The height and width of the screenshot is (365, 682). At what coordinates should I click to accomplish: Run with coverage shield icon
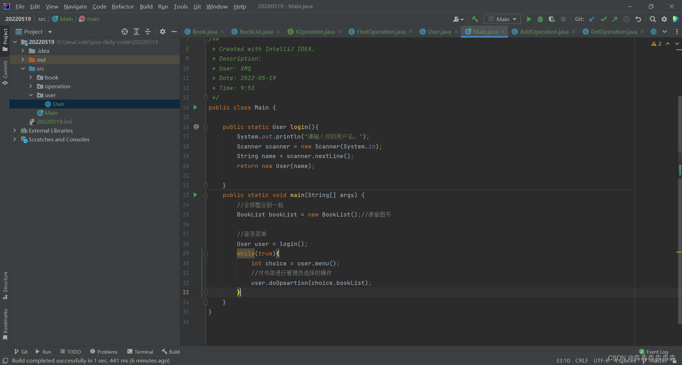pyautogui.click(x=552, y=19)
